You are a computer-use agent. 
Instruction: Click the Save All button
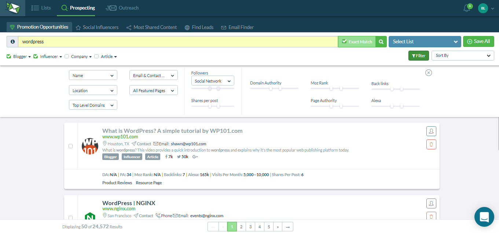[478, 41]
